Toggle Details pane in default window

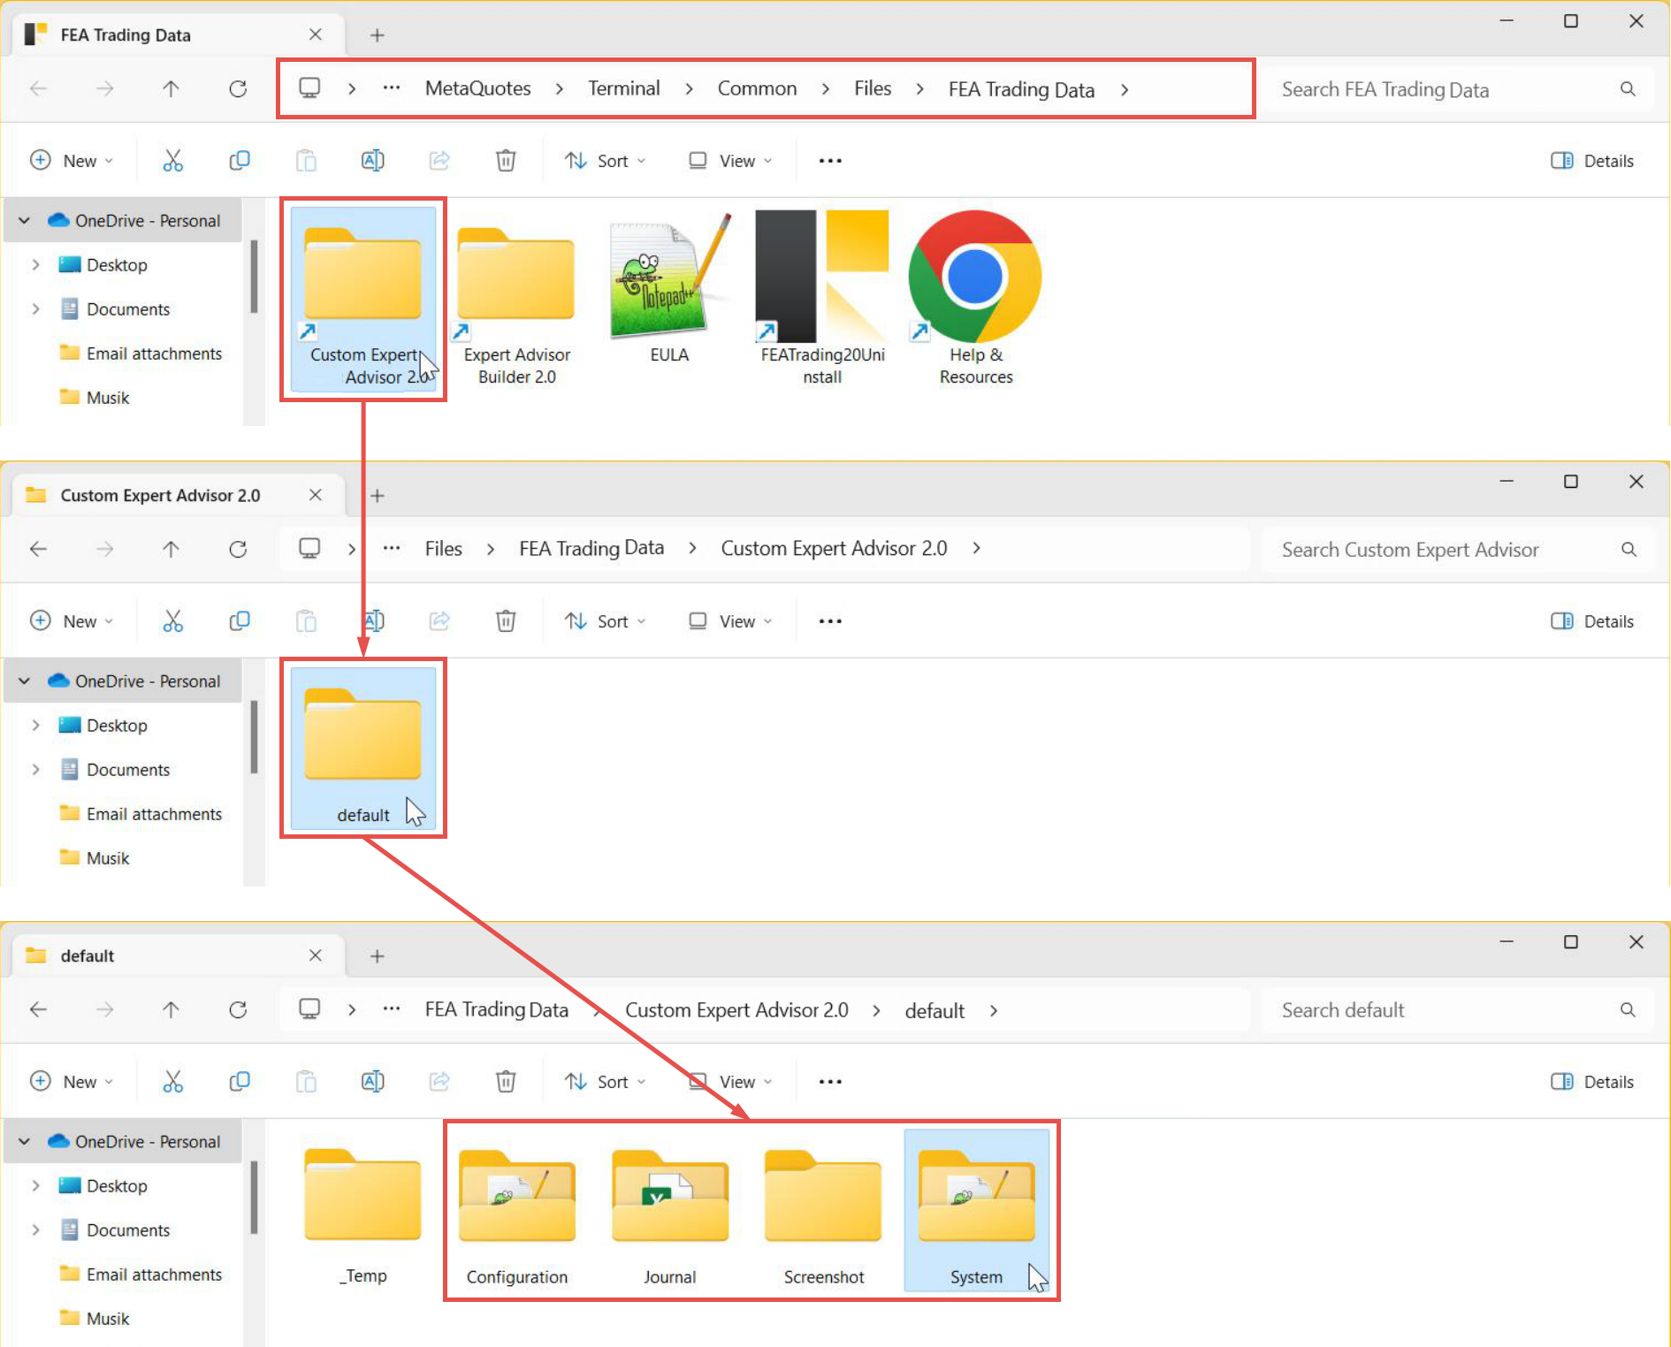(x=1592, y=1082)
